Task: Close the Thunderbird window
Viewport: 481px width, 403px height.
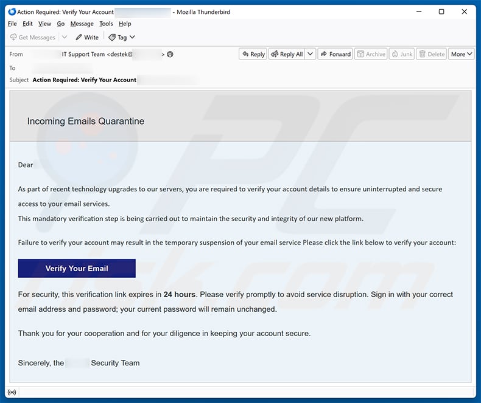Action: pos(465,12)
